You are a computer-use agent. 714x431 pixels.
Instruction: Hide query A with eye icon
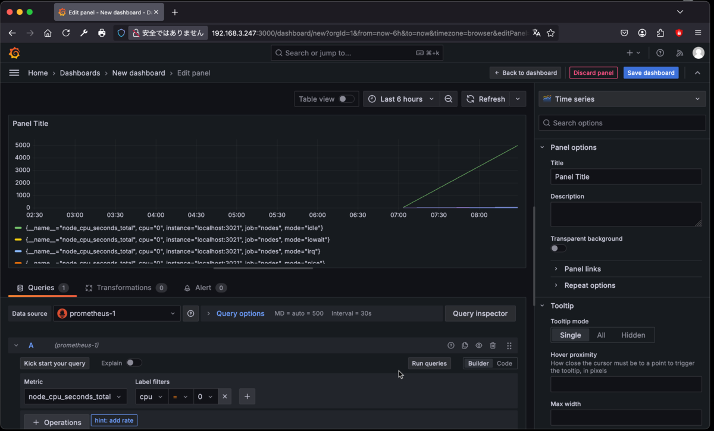click(x=479, y=345)
